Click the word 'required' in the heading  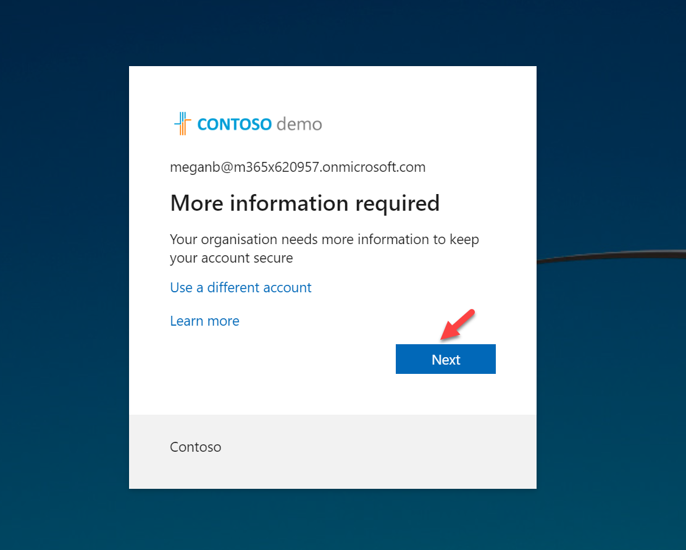[x=397, y=204]
